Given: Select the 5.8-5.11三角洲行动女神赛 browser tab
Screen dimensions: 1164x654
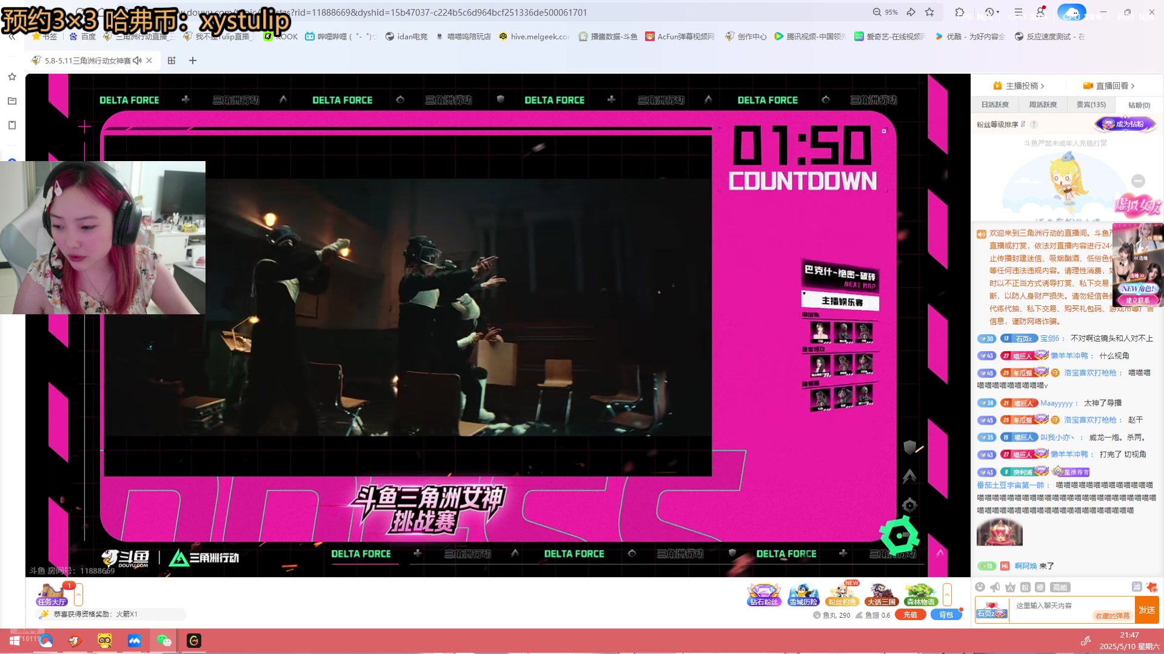Looking at the screenshot, I should pyautogui.click(x=91, y=61).
